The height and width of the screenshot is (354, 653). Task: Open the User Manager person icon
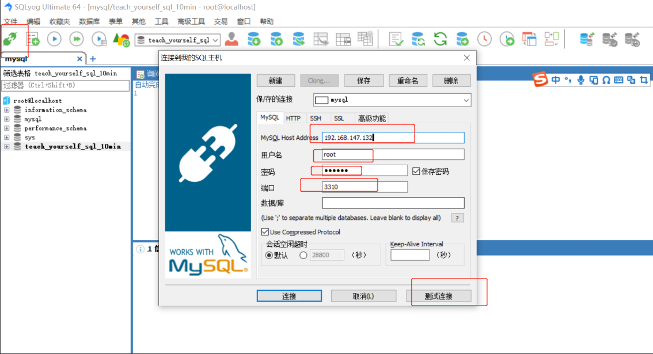click(231, 39)
